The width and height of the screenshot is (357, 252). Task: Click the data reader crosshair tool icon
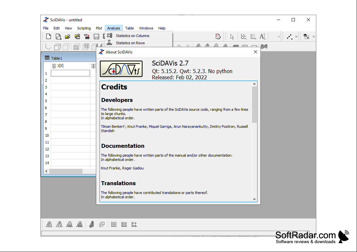point(244,36)
